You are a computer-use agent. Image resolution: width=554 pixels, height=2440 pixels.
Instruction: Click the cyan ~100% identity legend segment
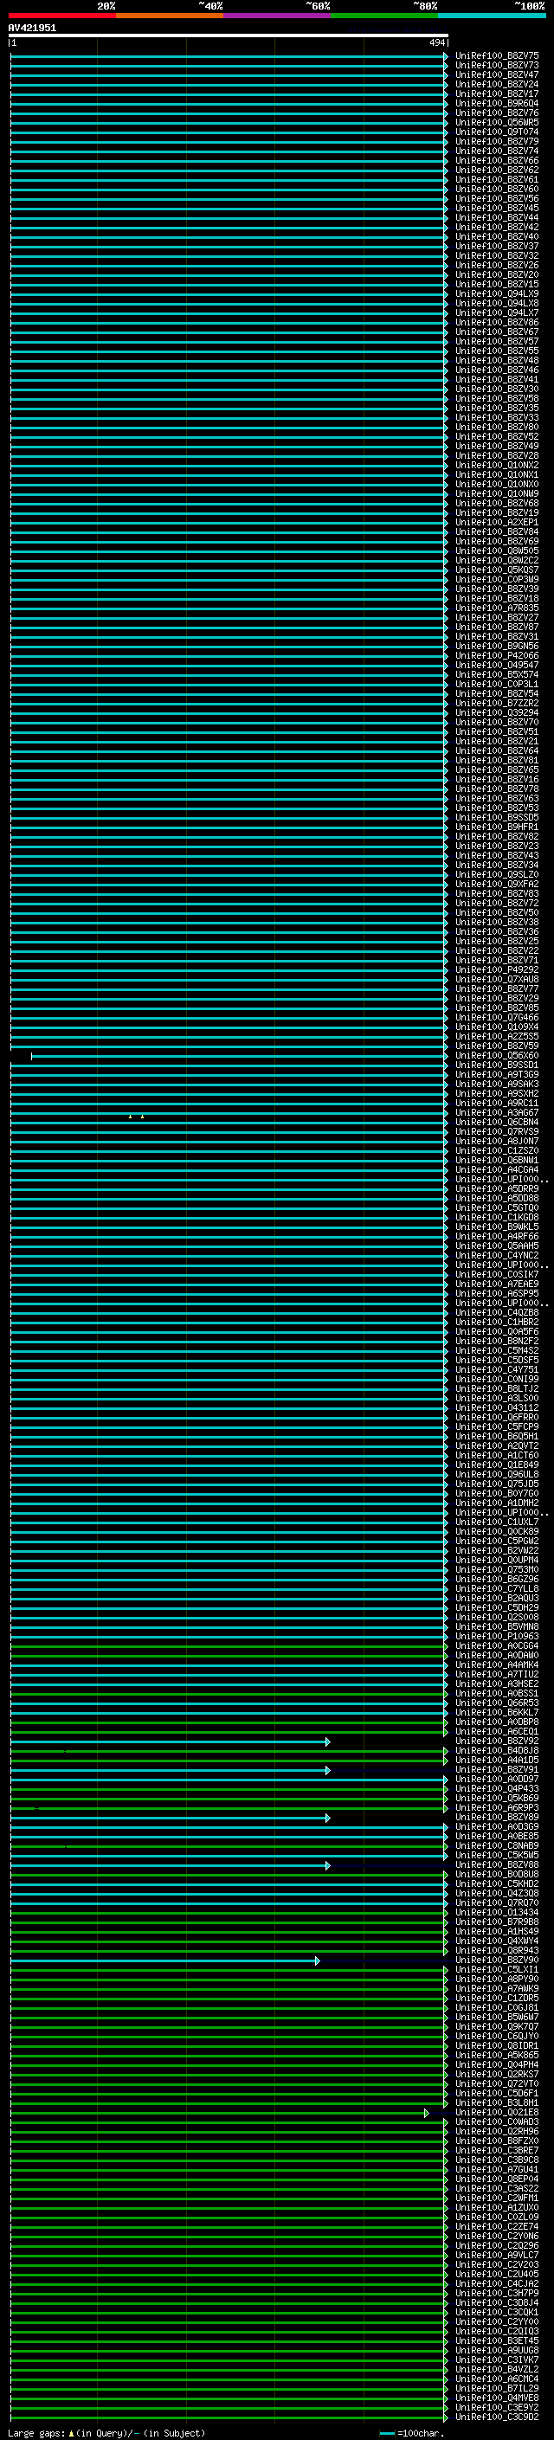click(x=492, y=16)
